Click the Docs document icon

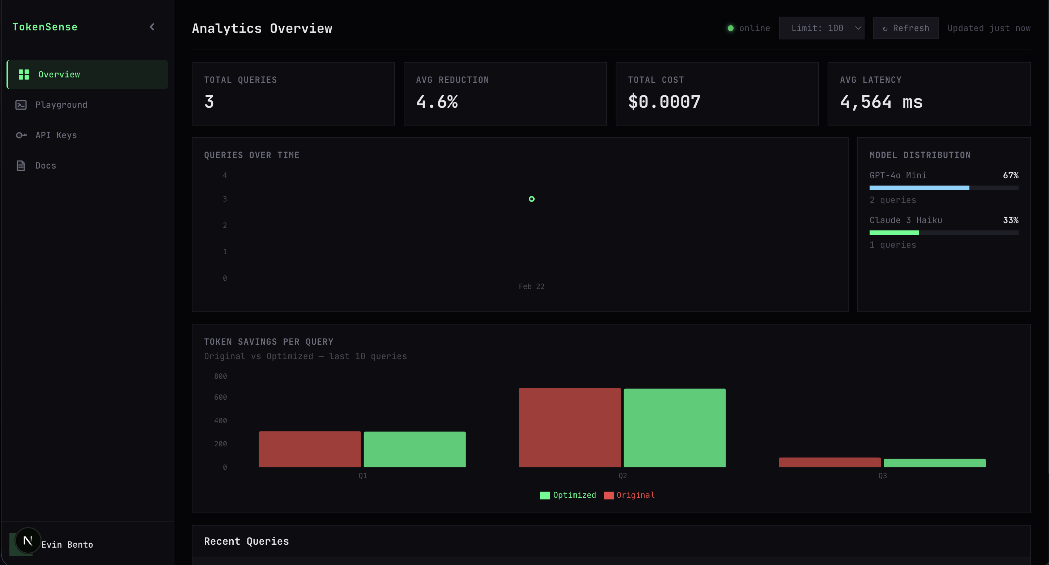pyautogui.click(x=21, y=166)
